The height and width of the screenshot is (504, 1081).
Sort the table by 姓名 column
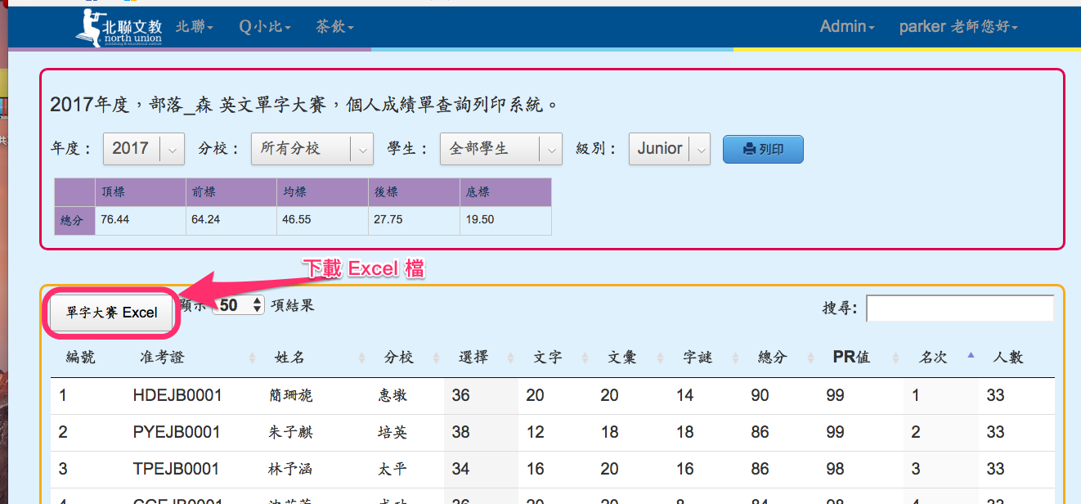(289, 358)
